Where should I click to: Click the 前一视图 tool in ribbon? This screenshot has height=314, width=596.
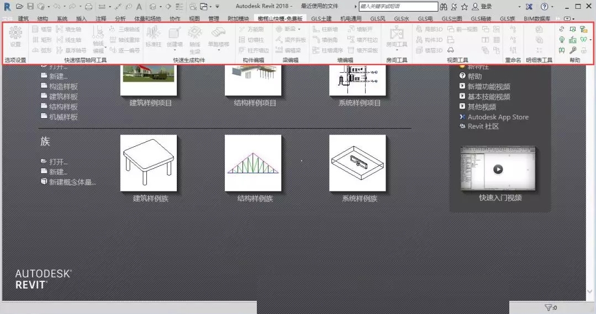click(x=462, y=29)
